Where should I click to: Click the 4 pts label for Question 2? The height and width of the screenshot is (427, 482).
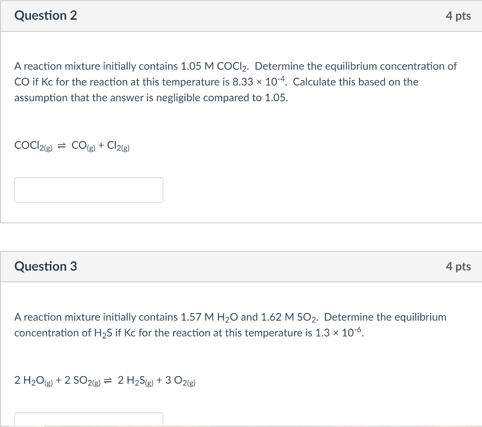[x=458, y=16]
